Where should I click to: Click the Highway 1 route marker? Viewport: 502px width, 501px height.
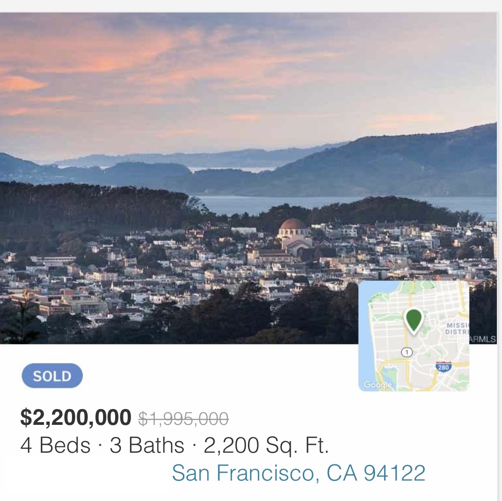click(x=407, y=352)
